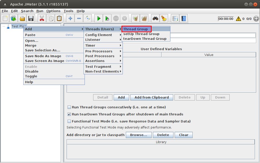Select tearDown Thread Group menu item

point(146,39)
